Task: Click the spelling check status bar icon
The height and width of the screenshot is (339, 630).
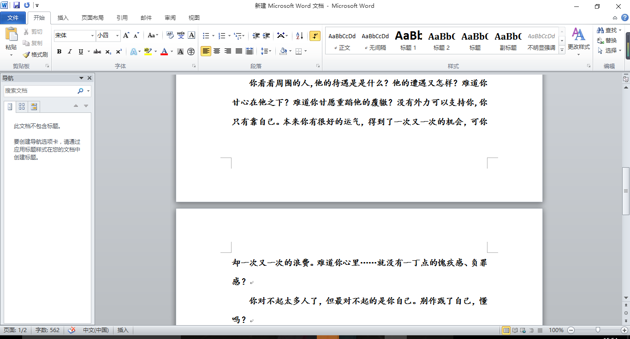Action: coord(71,330)
